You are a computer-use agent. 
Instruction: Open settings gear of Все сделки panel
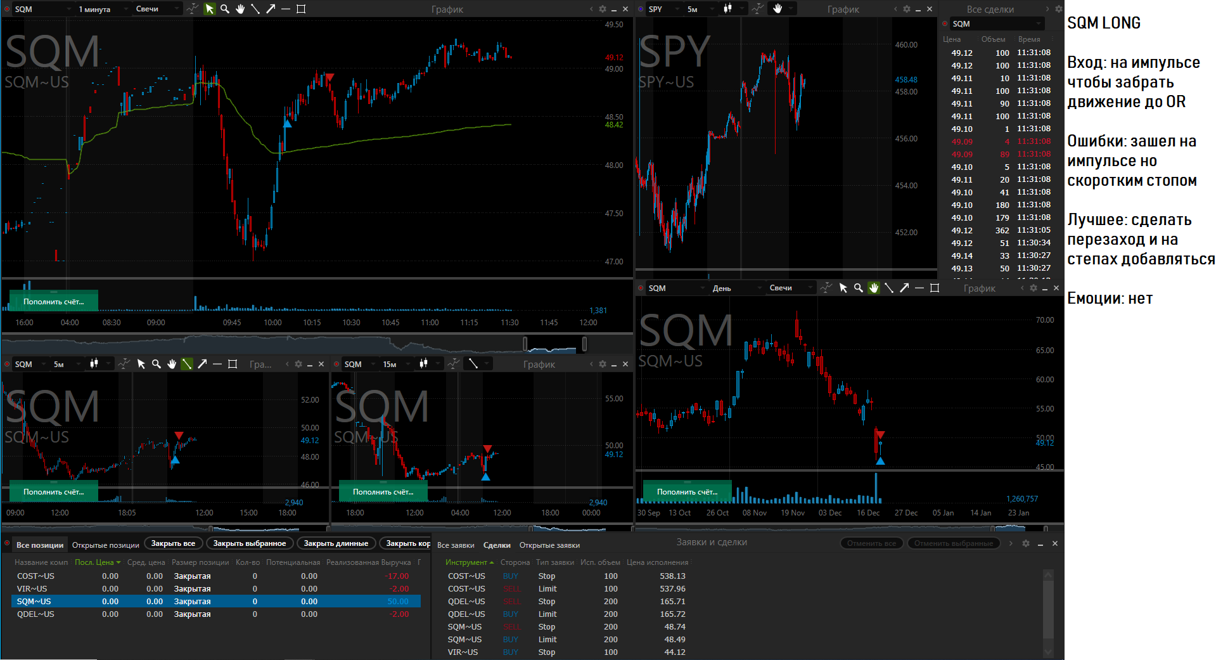[x=1059, y=9]
